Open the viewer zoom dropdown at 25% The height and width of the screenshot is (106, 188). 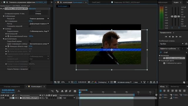[65, 82]
